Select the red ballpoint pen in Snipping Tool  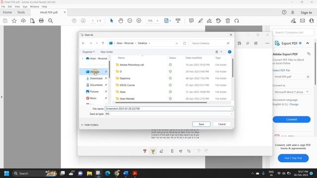click(145, 151)
